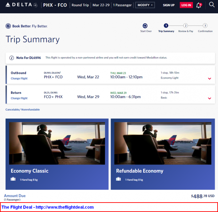
Task: Click Change Flight under Outbound
Action: point(19,79)
